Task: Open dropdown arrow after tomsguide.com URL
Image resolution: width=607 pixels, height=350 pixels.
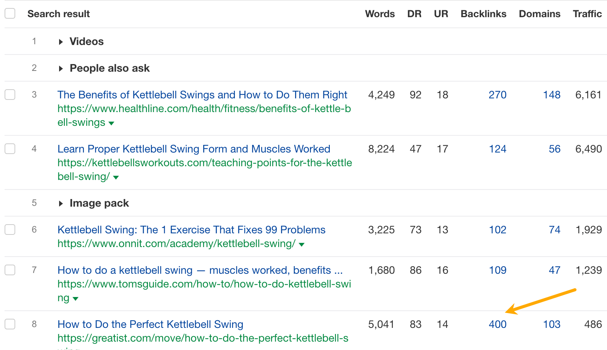Action: (x=75, y=299)
